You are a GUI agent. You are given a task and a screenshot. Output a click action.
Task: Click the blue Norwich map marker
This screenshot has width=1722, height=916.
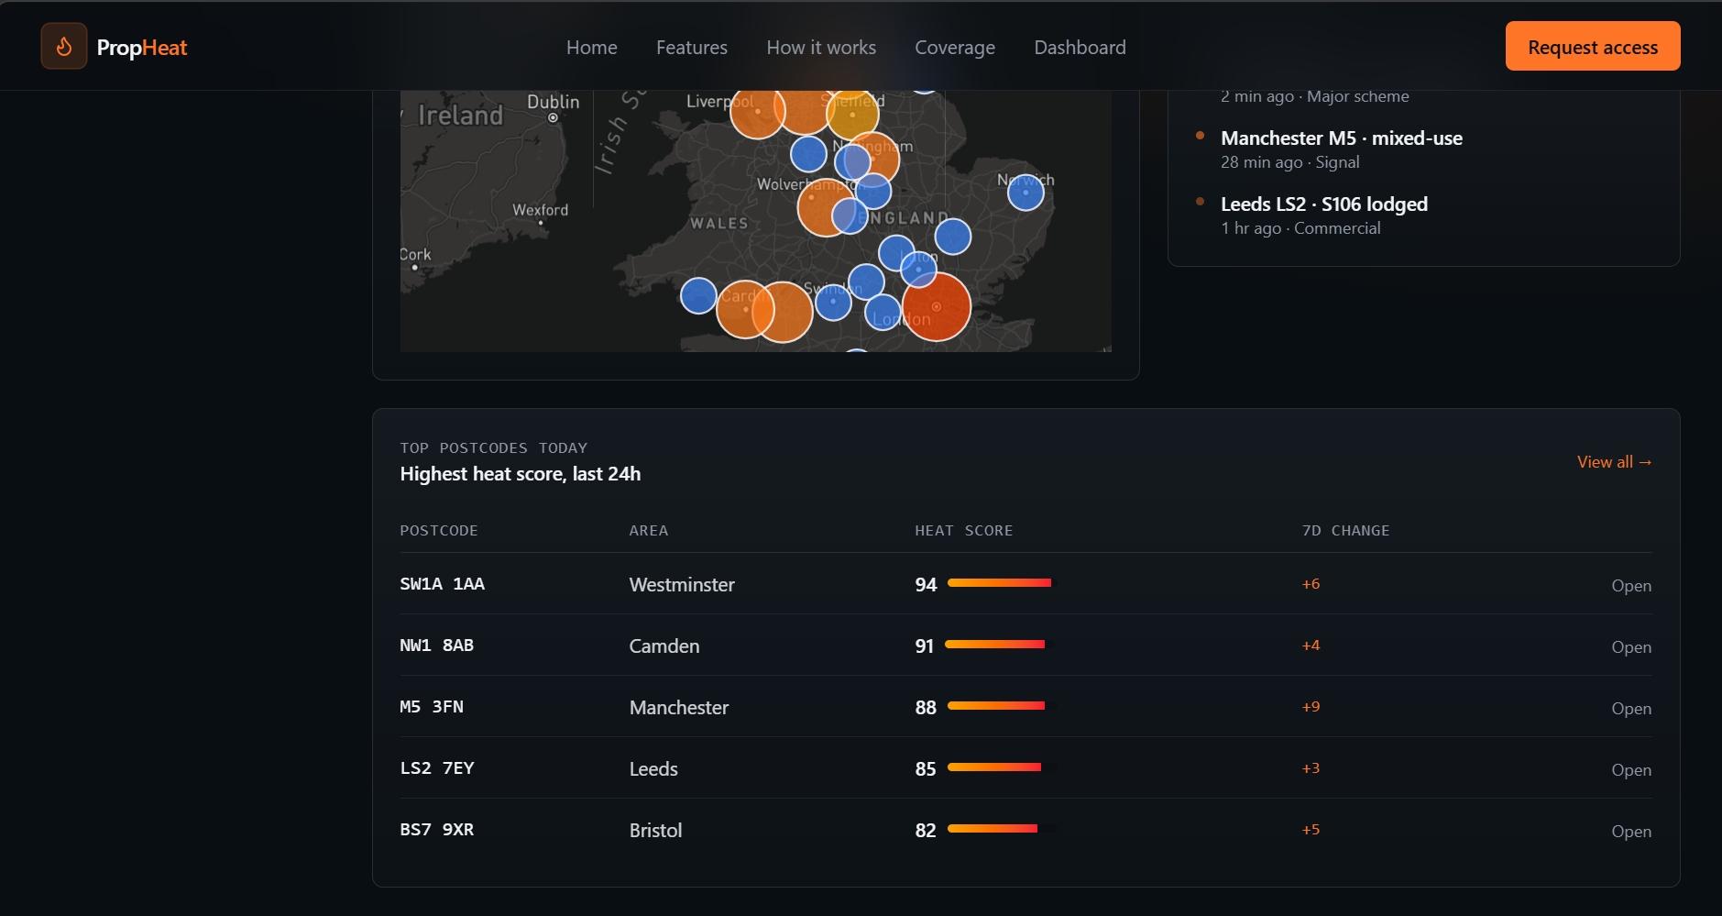pyautogui.click(x=1026, y=193)
